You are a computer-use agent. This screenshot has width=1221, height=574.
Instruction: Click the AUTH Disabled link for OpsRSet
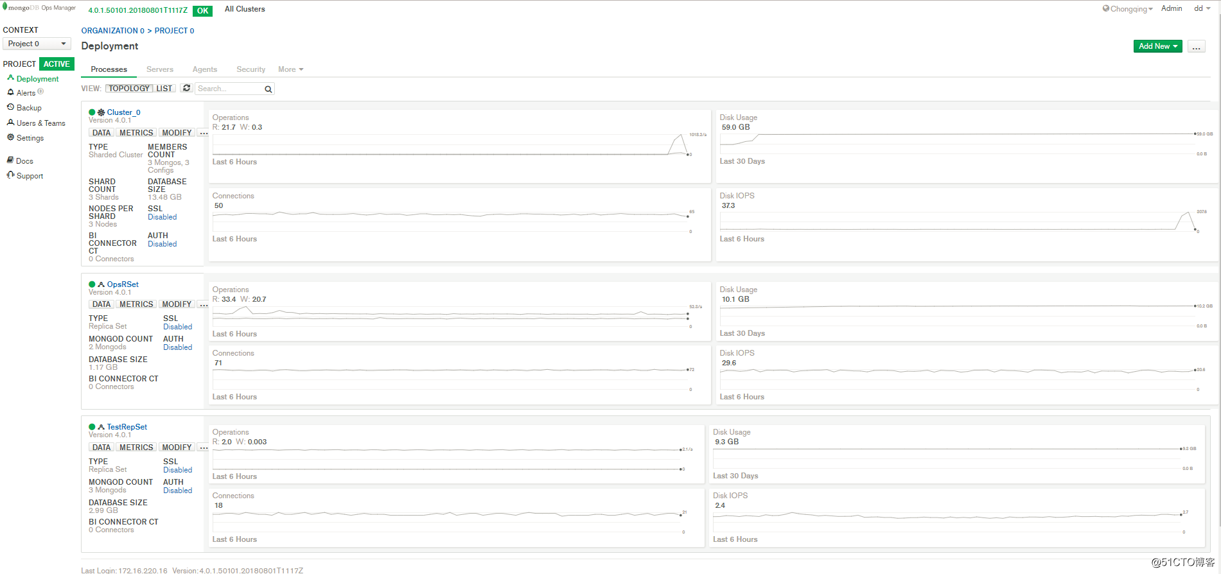pos(177,347)
